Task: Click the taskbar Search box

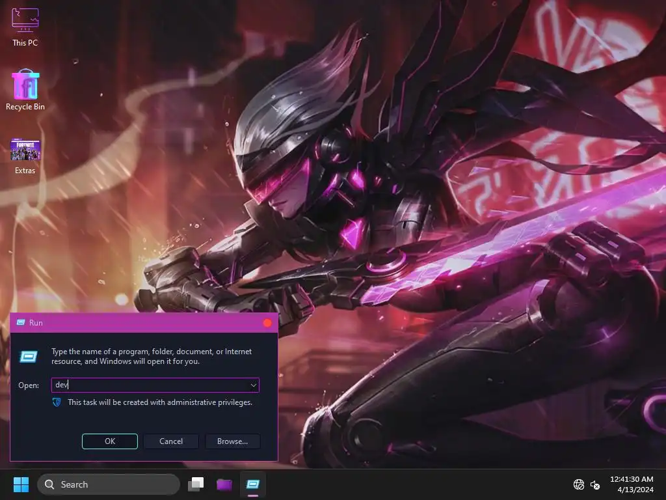Action: coord(109,484)
